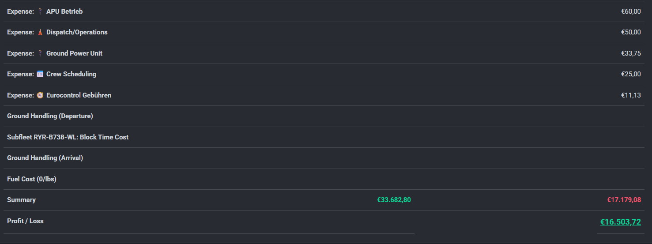Select the APU Betrieb expense label
This screenshot has height=244, width=652.
pos(64,11)
